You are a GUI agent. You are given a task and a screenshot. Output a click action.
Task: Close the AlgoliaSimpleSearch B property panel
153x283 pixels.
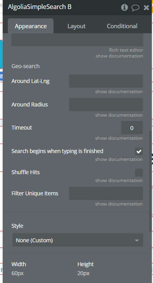pos(146,7)
